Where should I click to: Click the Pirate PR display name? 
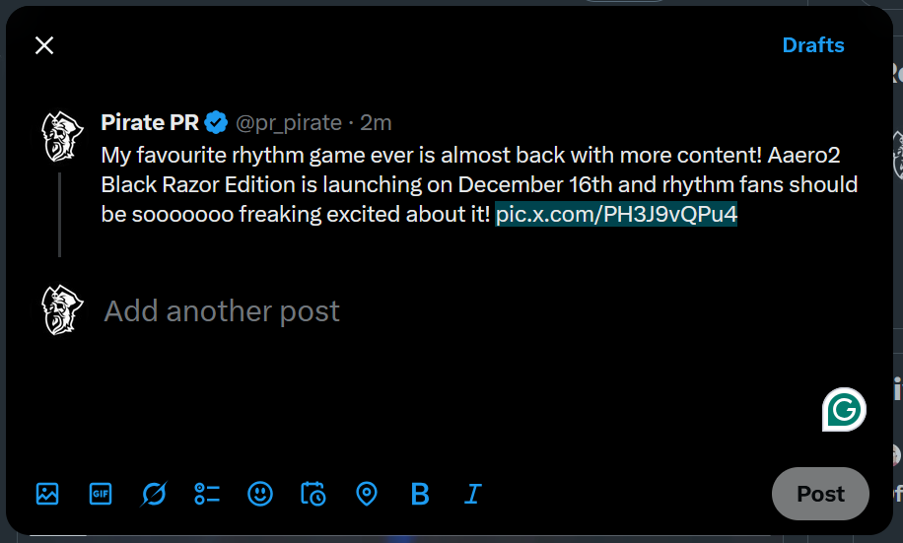[x=150, y=122]
